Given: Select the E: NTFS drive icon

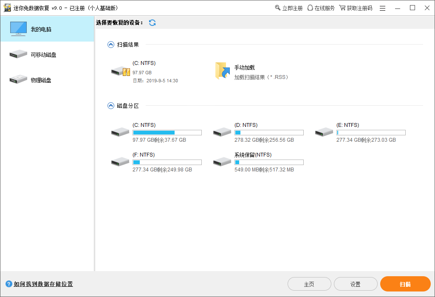Looking at the screenshot, I should coord(324,132).
